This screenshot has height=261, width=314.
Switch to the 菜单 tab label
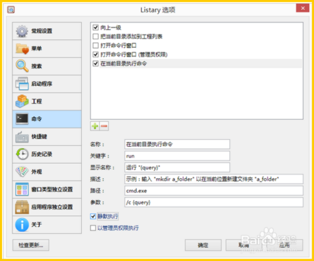(x=36, y=49)
